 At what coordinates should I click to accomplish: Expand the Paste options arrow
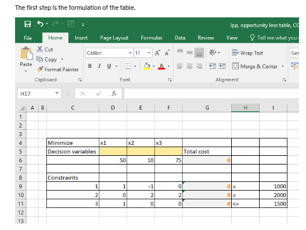(25, 71)
